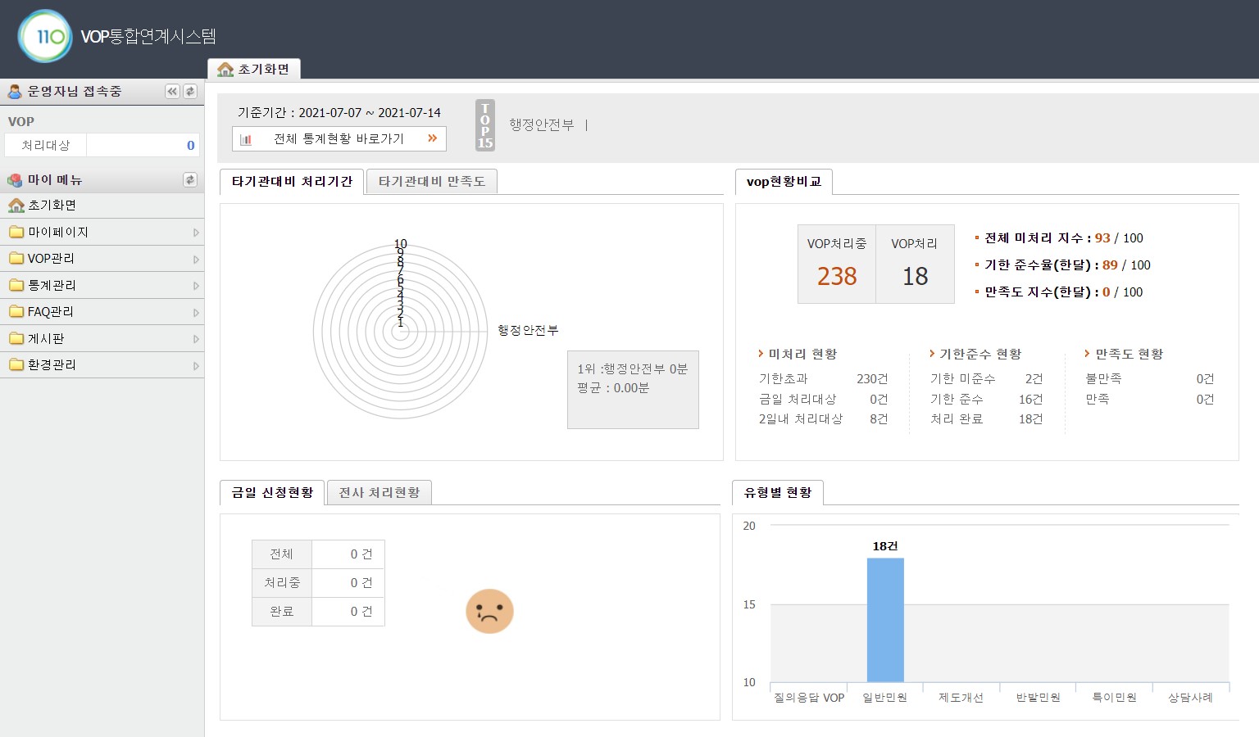Expand the 통계관리 submenu arrow
1259x737 pixels.
196,286
